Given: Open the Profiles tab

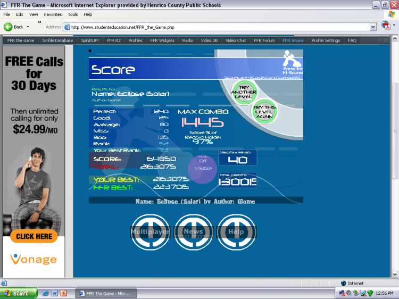Looking at the screenshot, I should click(135, 40).
